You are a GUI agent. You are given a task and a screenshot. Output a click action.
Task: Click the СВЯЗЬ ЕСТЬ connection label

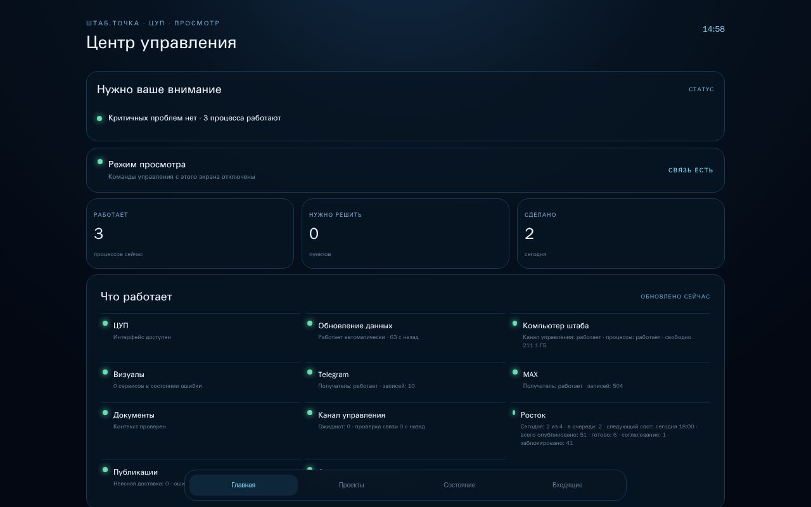(x=691, y=170)
